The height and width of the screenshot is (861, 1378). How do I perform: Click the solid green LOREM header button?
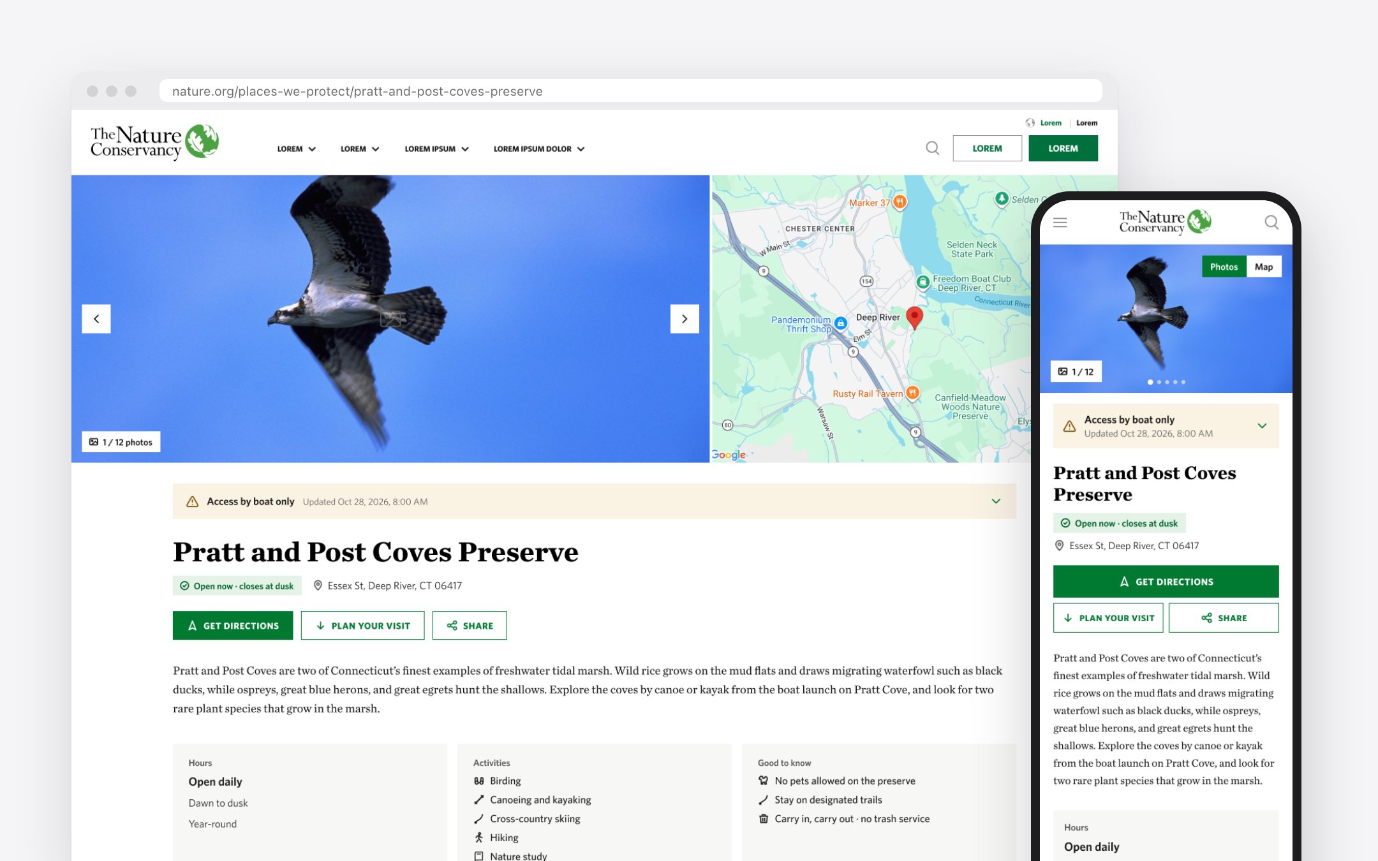tap(1063, 148)
